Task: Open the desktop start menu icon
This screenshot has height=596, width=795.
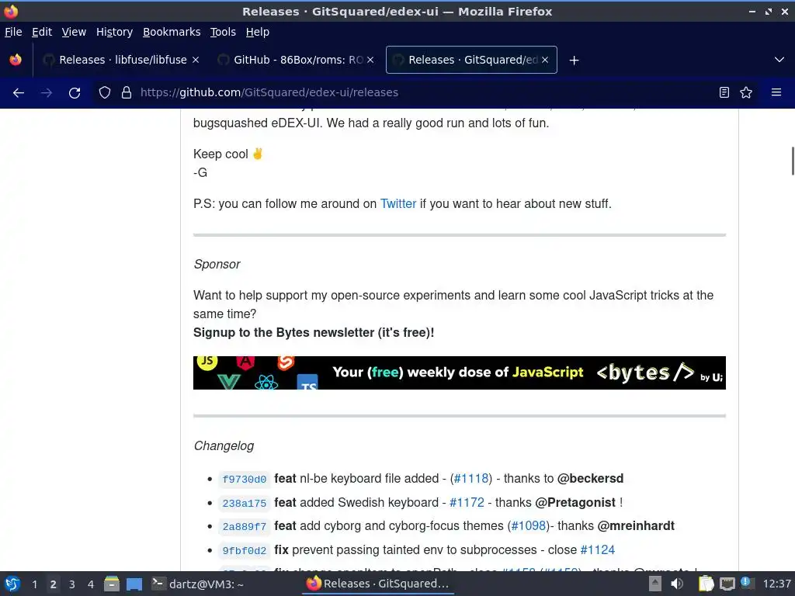Action: tap(12, 584)
